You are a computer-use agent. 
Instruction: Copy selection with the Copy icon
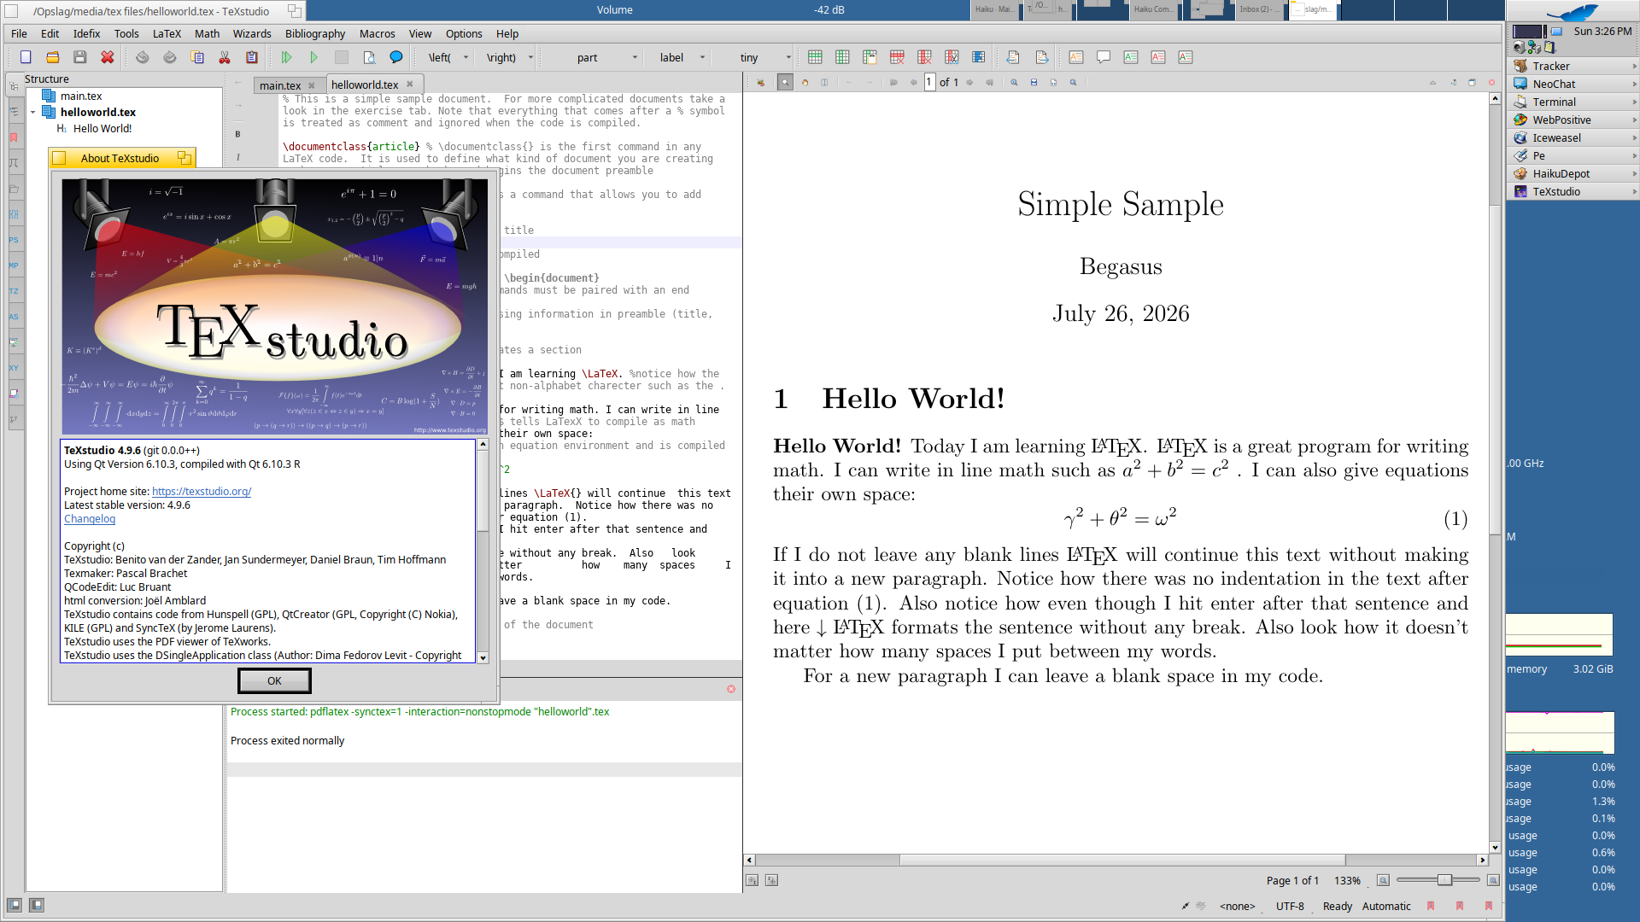197,57
